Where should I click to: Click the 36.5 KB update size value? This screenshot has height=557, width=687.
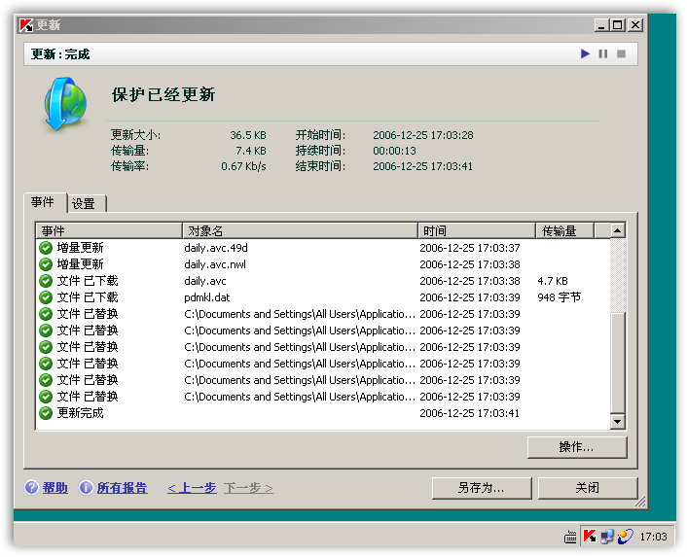pyautogui.click(x=248, y=135)
